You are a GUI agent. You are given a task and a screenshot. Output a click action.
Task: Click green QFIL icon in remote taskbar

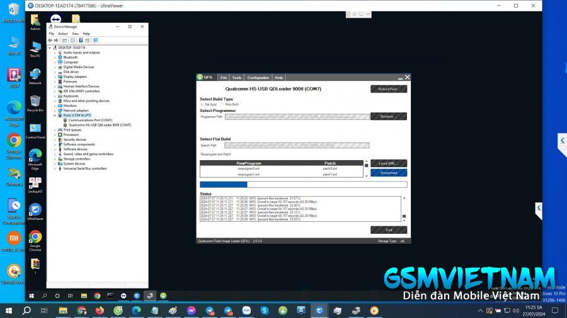tap(163, 295)
